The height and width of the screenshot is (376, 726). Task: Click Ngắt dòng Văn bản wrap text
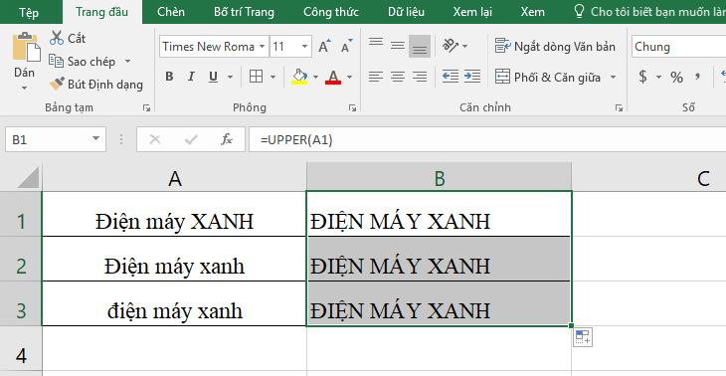point(555,46)
